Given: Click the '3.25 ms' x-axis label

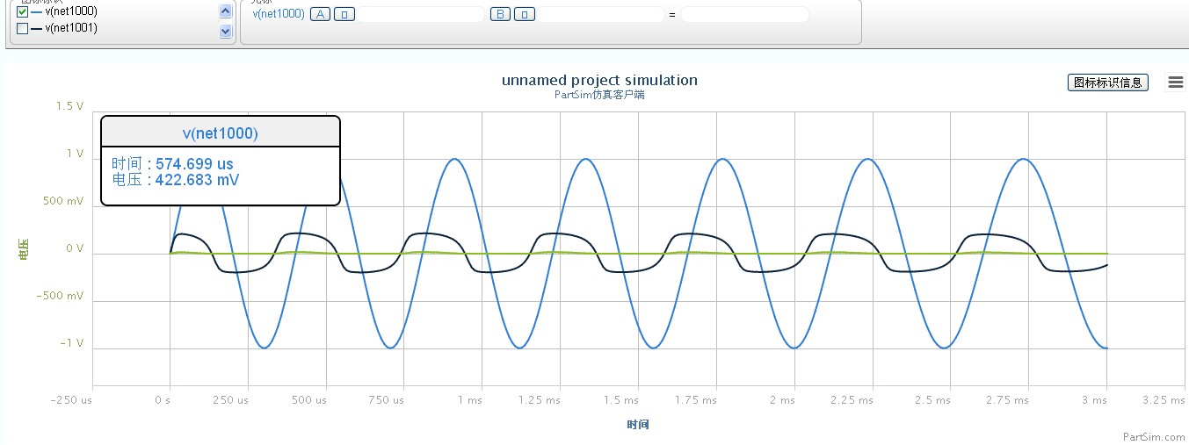Looking at the screenshot, I should coord(1162,399).
